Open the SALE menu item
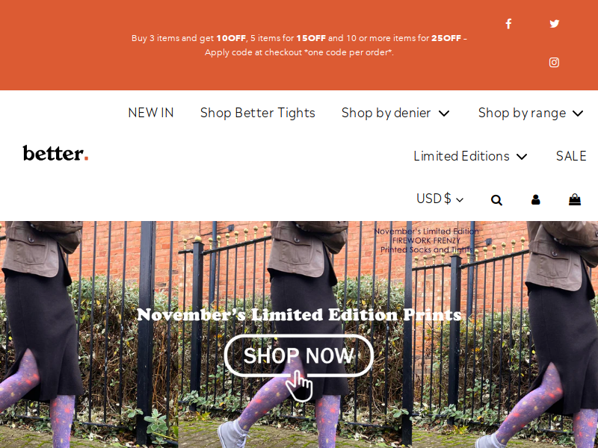598x448 pixels. [x=571, y=156]
